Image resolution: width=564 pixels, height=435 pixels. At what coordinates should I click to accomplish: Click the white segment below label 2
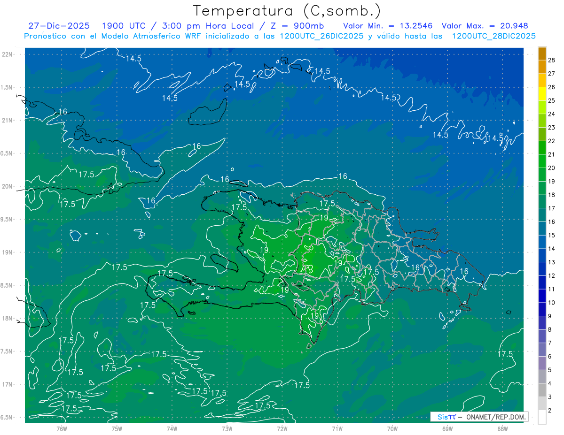(x=542, y=417)
